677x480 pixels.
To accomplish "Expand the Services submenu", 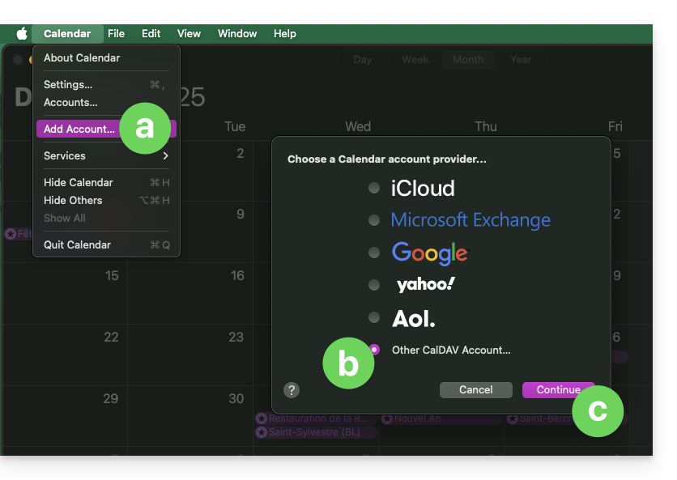I will pos(105,155).
